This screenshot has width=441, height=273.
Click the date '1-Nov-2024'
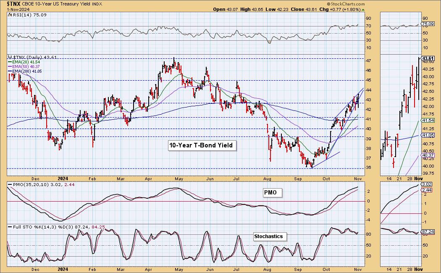(18, 9)
